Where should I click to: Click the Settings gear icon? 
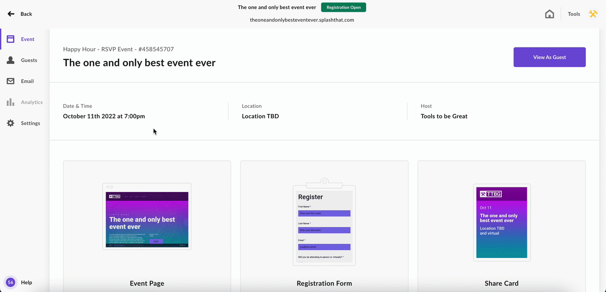click(x=11, y=123)
